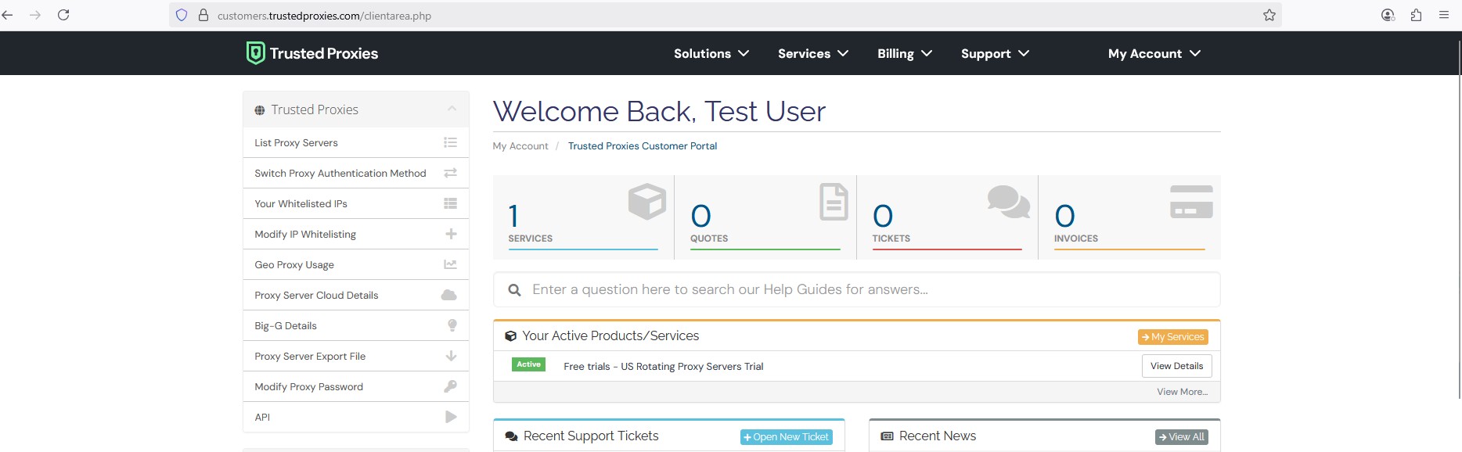
Task: Open Proxy Server Cloud Details
Action: point(356,295)
